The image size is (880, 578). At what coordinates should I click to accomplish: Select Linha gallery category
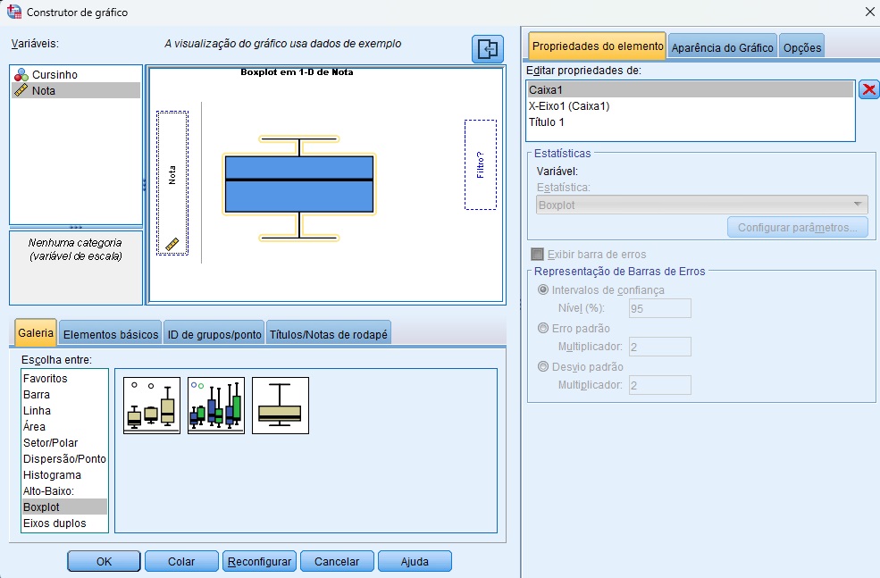tap(64, 411)
